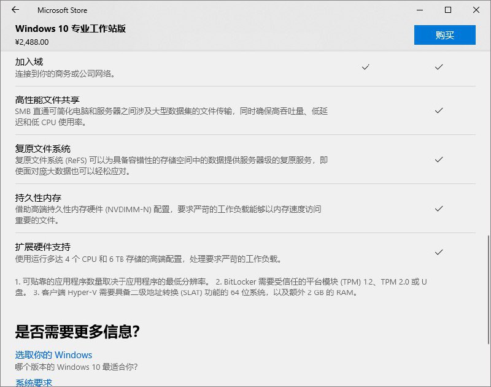Screen dimensions: 491x387
Task: Maximize the Microsoft Store window
Action: pos(448,10)
